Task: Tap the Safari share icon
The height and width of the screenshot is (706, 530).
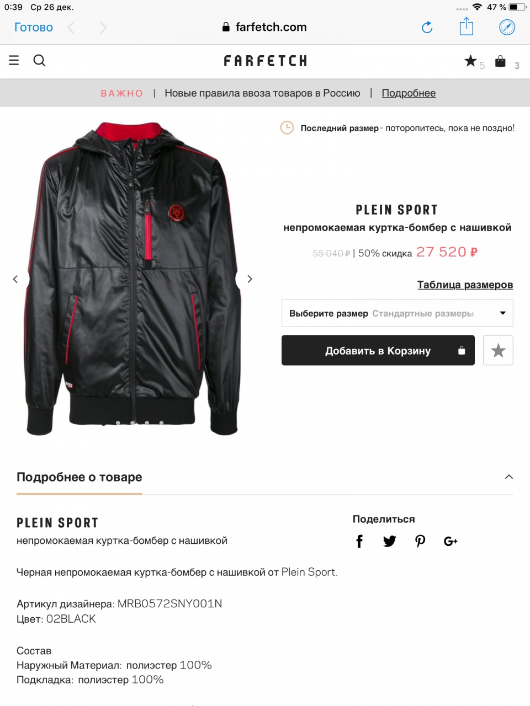Action: 467,26
